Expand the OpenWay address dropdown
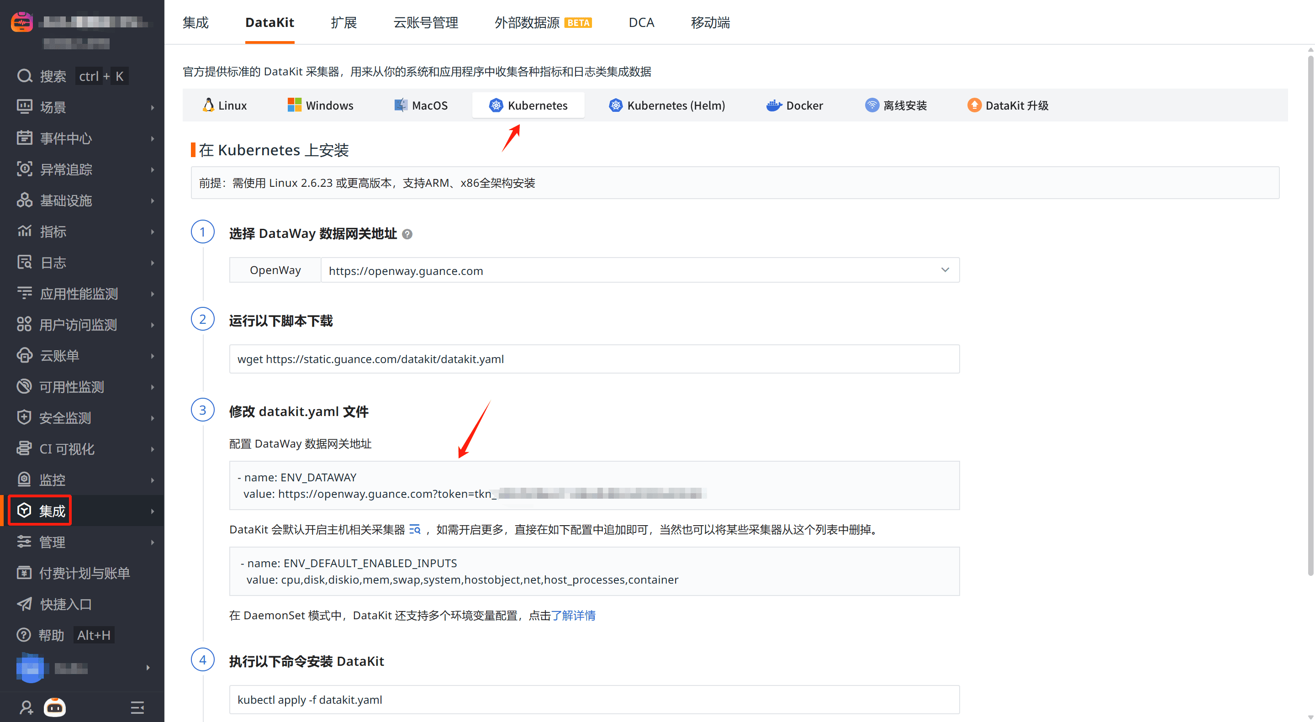 pyautogui.click(x=945, y=270)
